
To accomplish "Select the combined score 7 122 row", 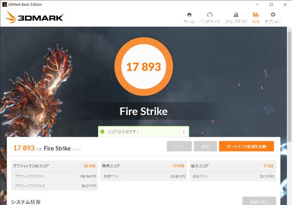I will pos(233,166).
